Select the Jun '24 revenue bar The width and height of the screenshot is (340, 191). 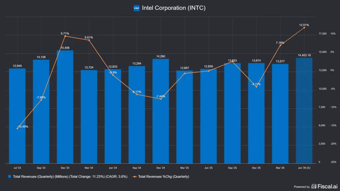[x=113, y=116]
